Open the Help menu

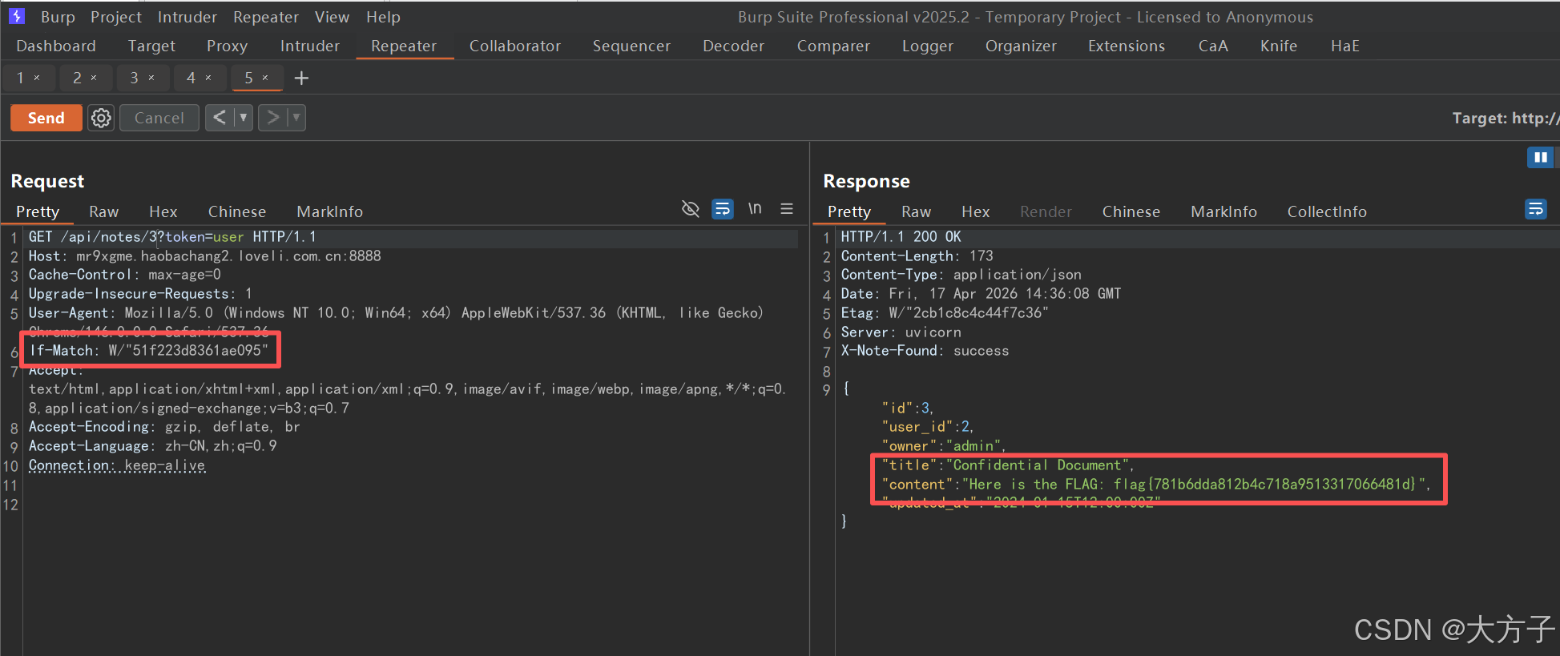tap(383, 17)
